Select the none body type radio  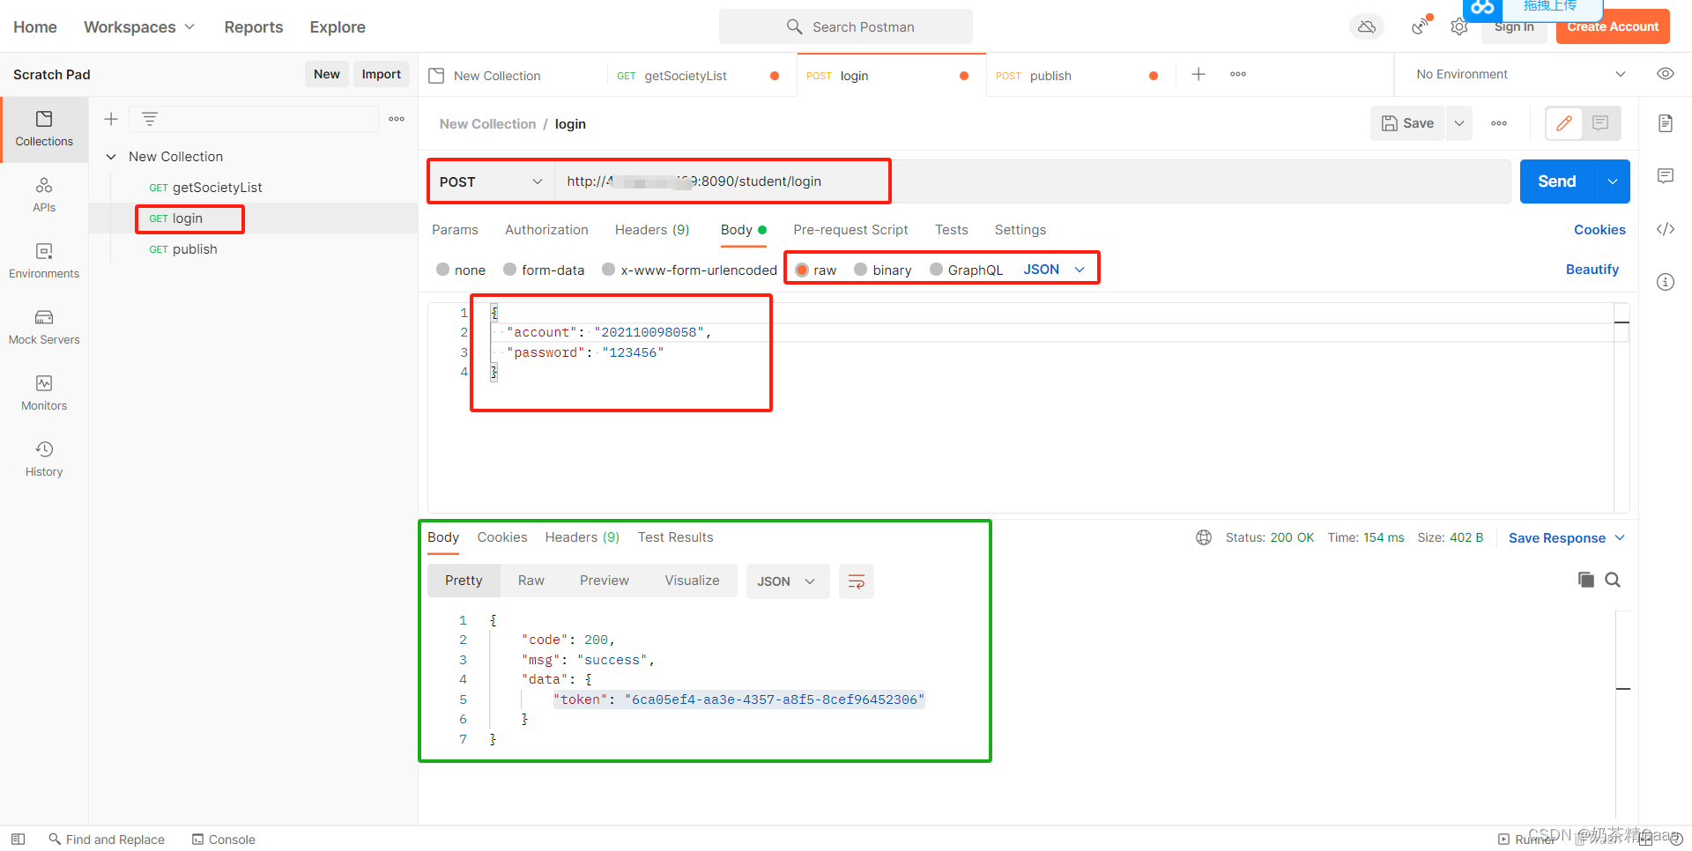[443, 270]
